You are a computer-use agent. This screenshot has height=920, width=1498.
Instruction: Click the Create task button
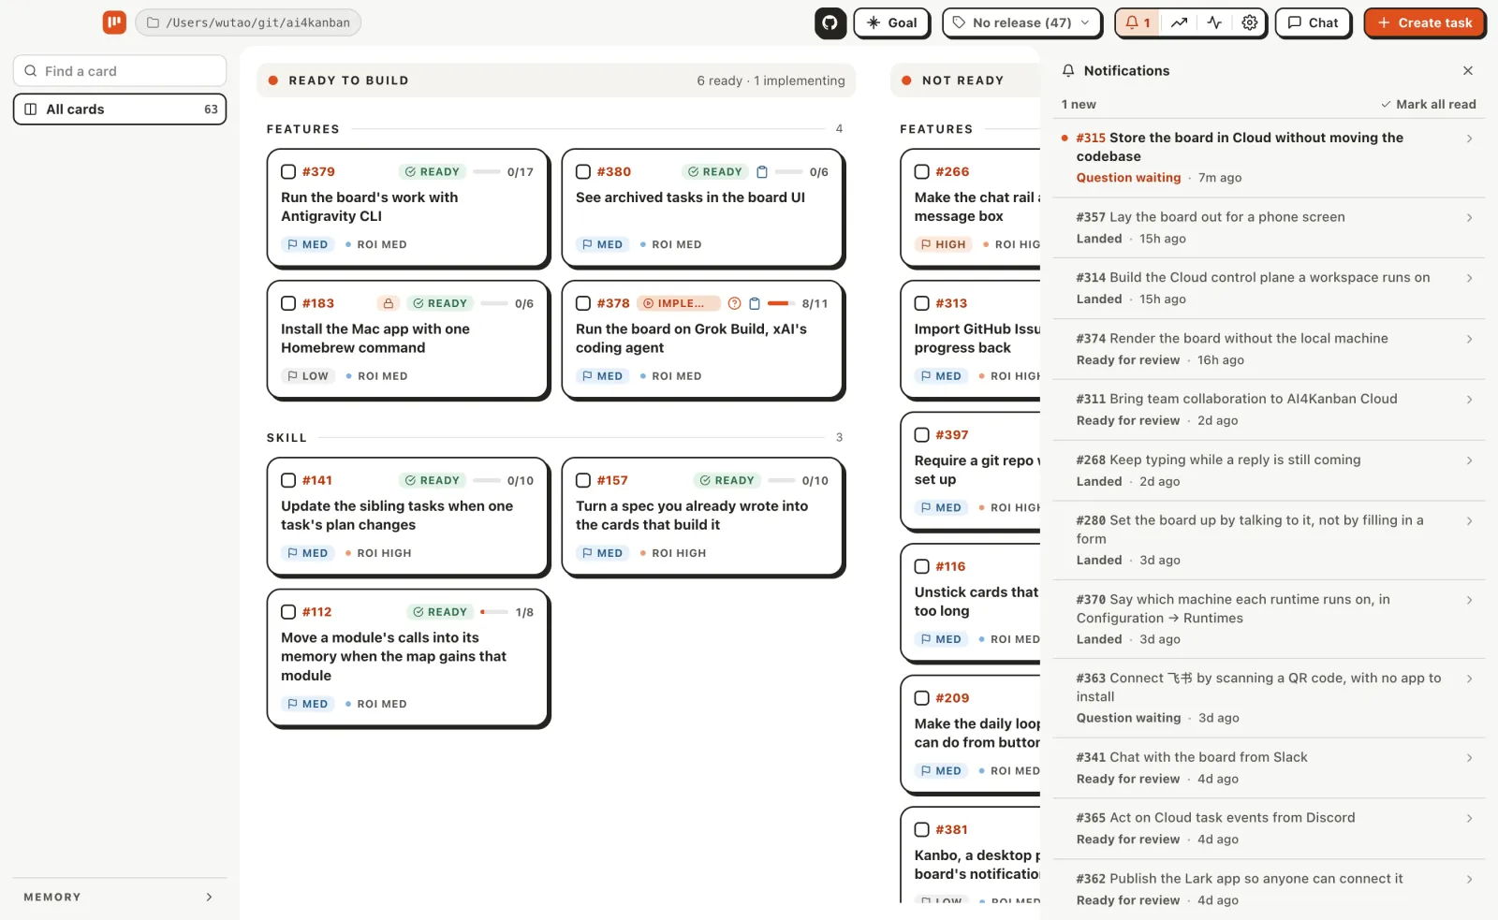(x=1424, y=22)
